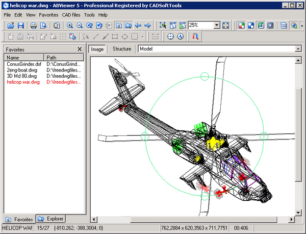The width and height of the screenshot is (306, 234).
Task: Switch to the Explorer tab
Action: pyautogui.click(x=51, y=219)
